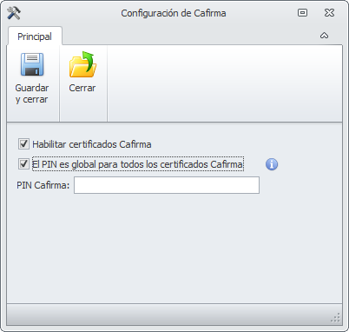This screenshot has height=332, width=349.
Task: Click the PIN Cafirma label
Action: coord(43,185)
